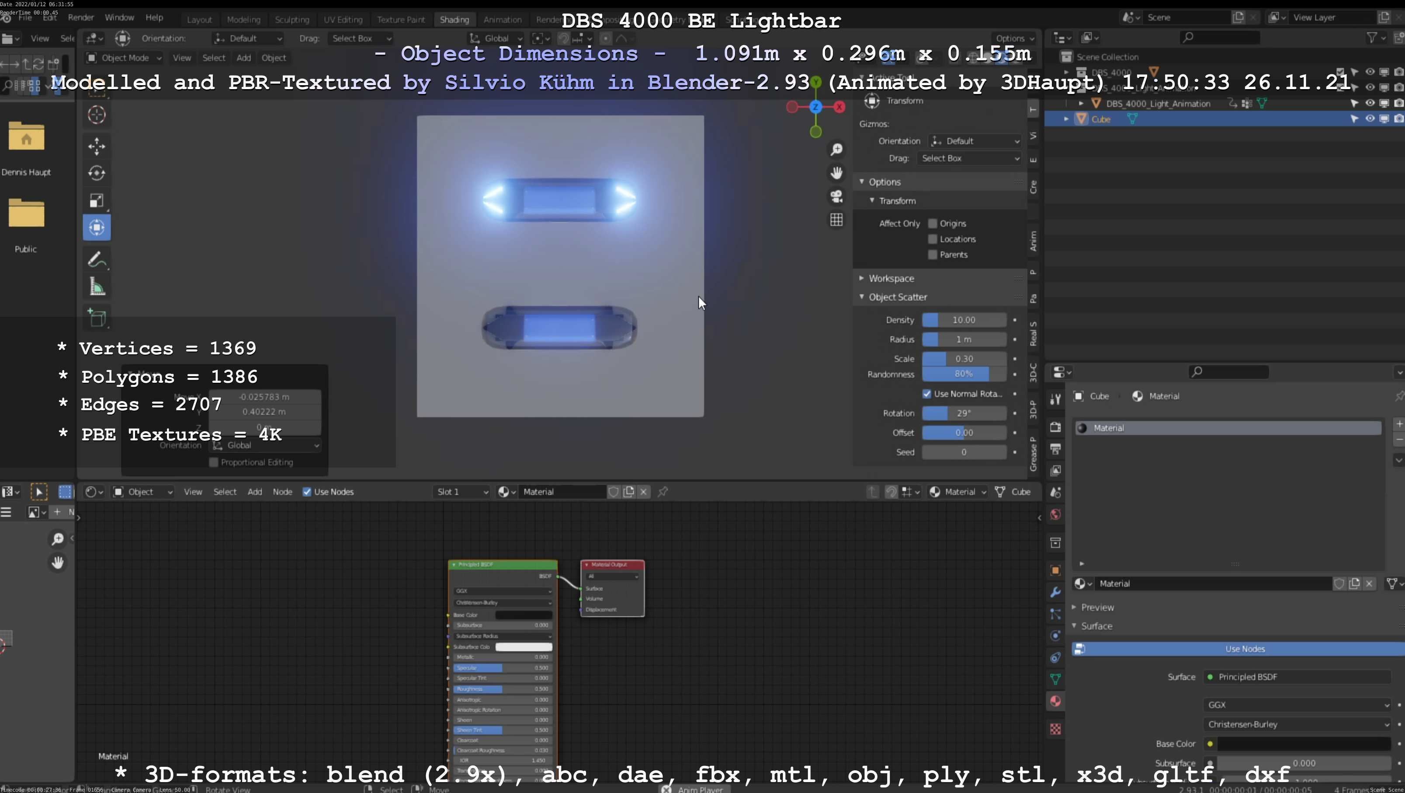Click the Material name field in node editor

(x=562, y=492)
